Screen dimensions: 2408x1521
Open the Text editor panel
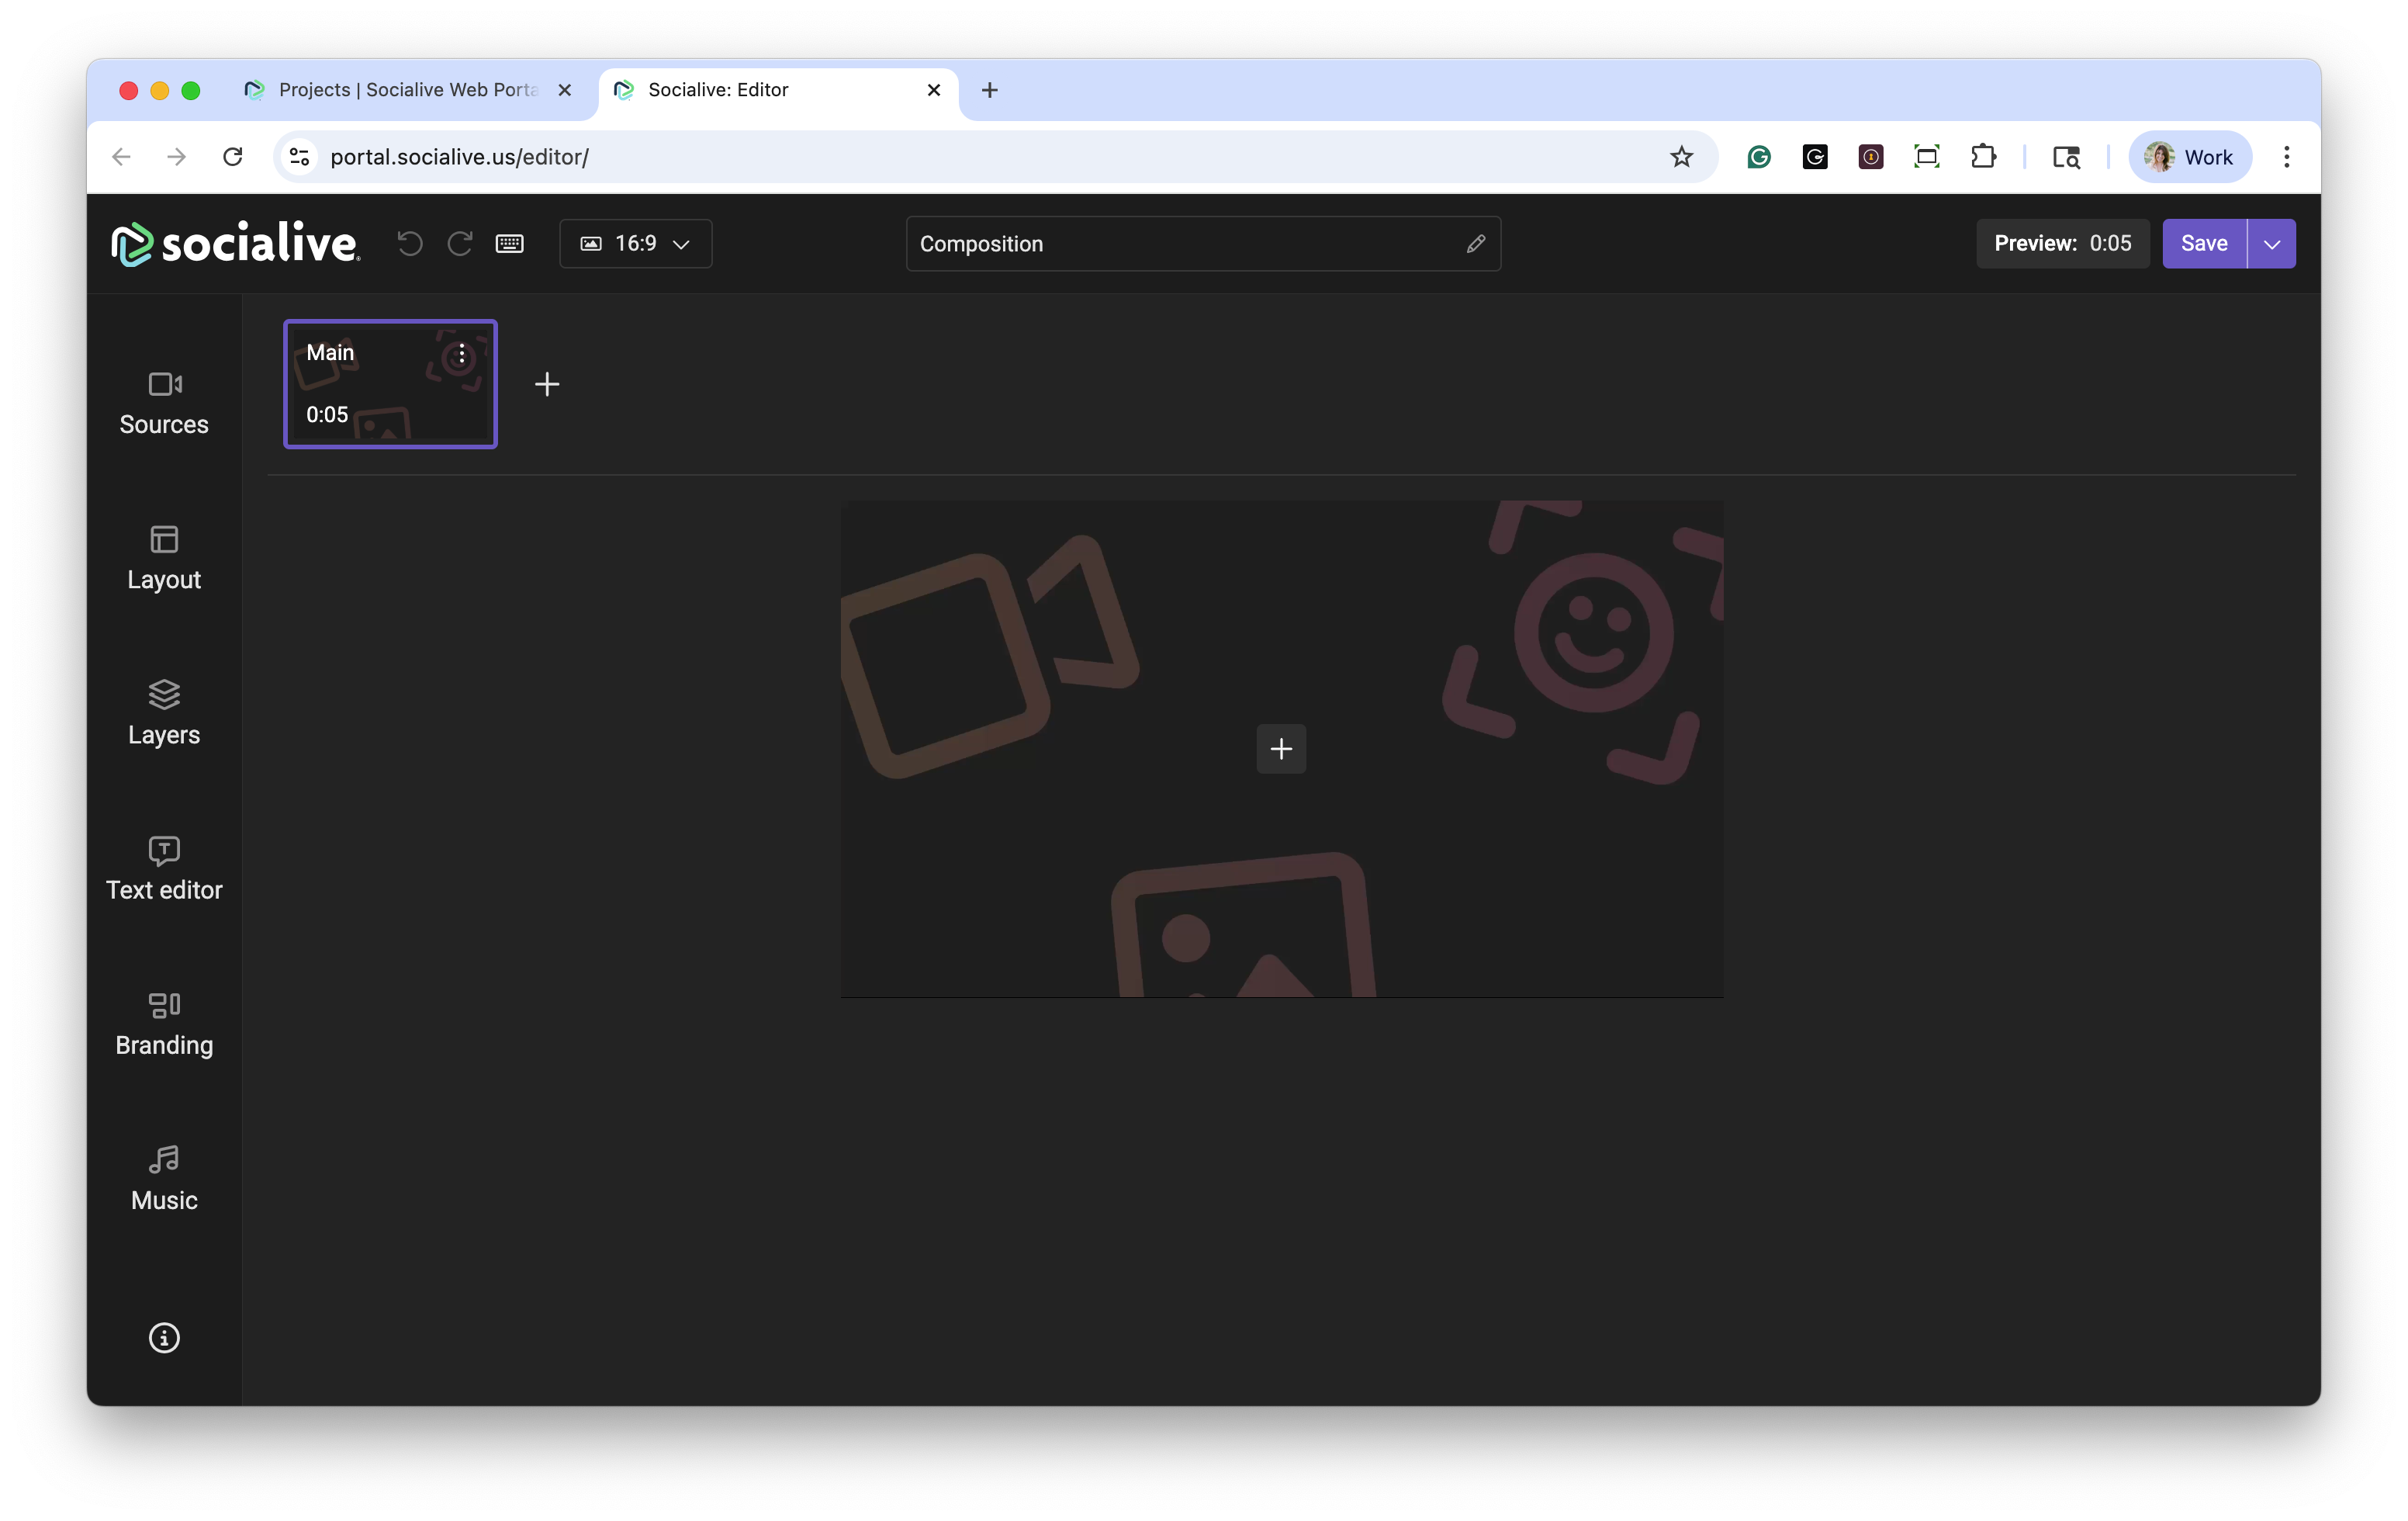tap(164, 868)
